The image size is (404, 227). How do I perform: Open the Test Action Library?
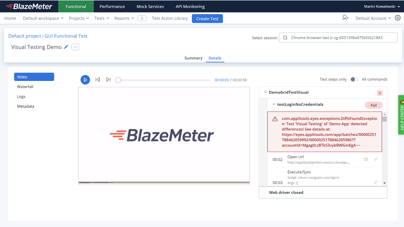tap(170, 18)
